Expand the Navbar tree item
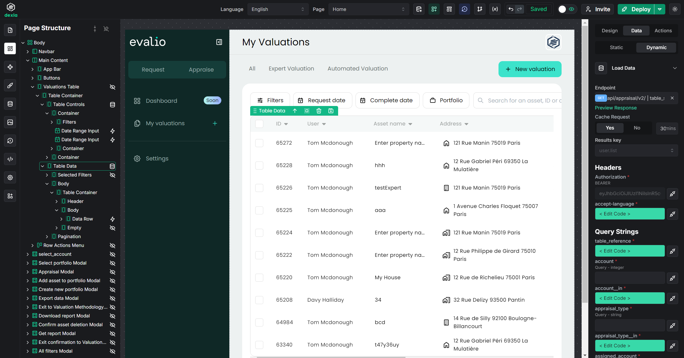Viewport: 684px width, 358px height. 28,52
